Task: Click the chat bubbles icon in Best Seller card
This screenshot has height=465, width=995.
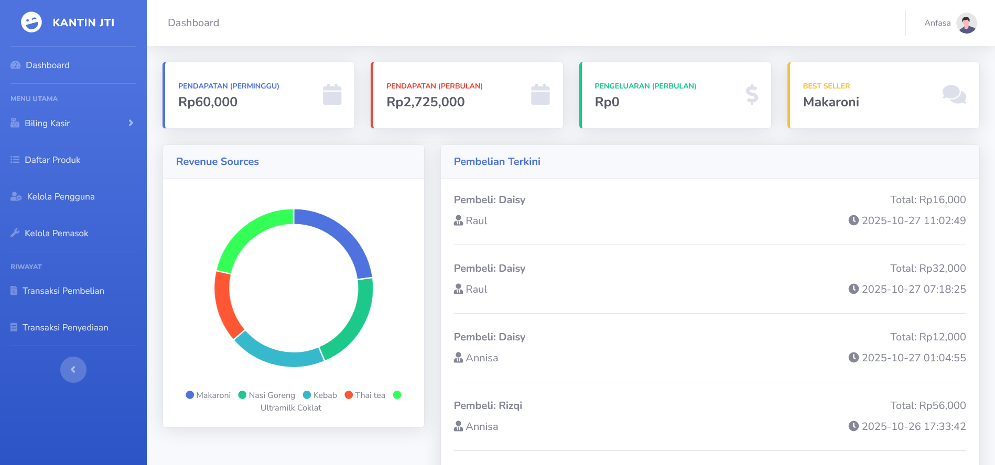Action: pos(954,95)
